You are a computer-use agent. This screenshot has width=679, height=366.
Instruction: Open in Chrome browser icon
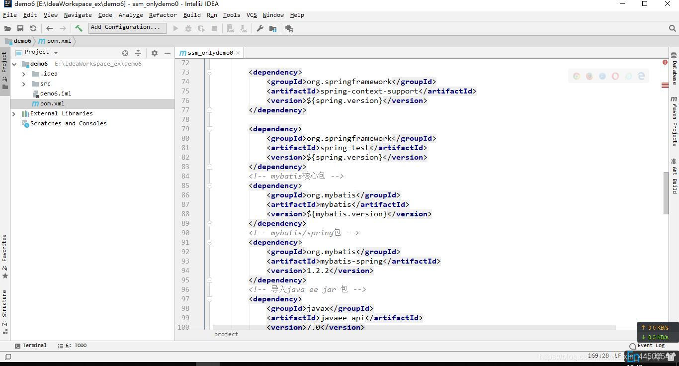(x=577, y=76)
